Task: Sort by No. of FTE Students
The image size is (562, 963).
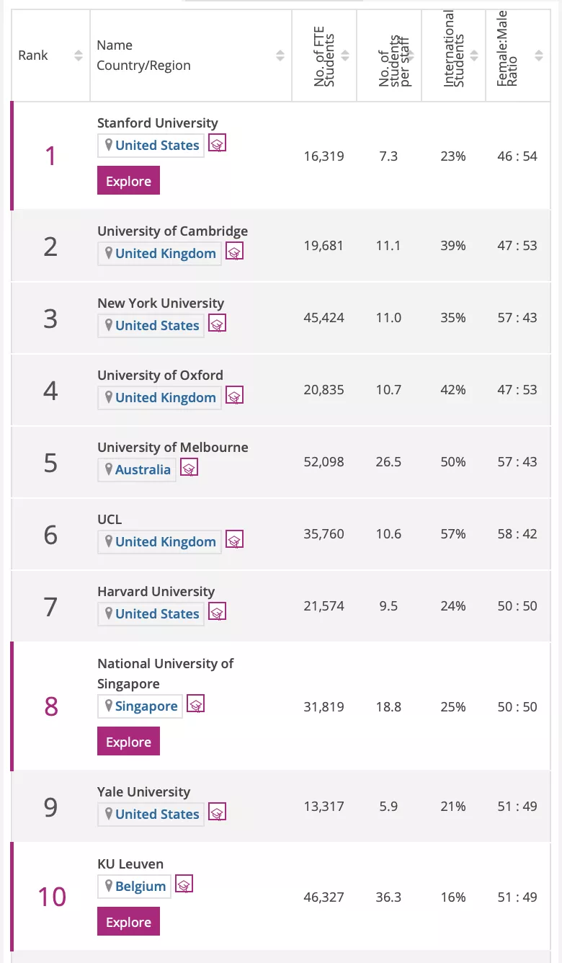Action: pos(345,56)
